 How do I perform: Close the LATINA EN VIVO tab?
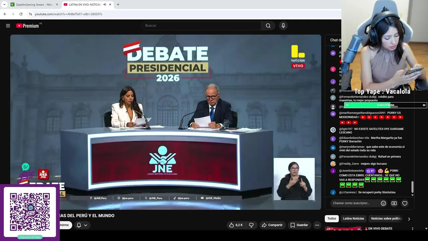110,5
